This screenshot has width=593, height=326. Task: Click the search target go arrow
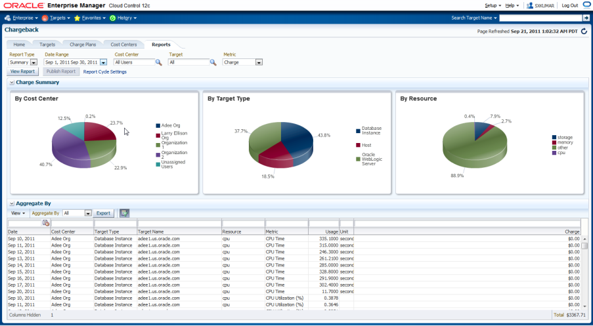tap(585, 18)
